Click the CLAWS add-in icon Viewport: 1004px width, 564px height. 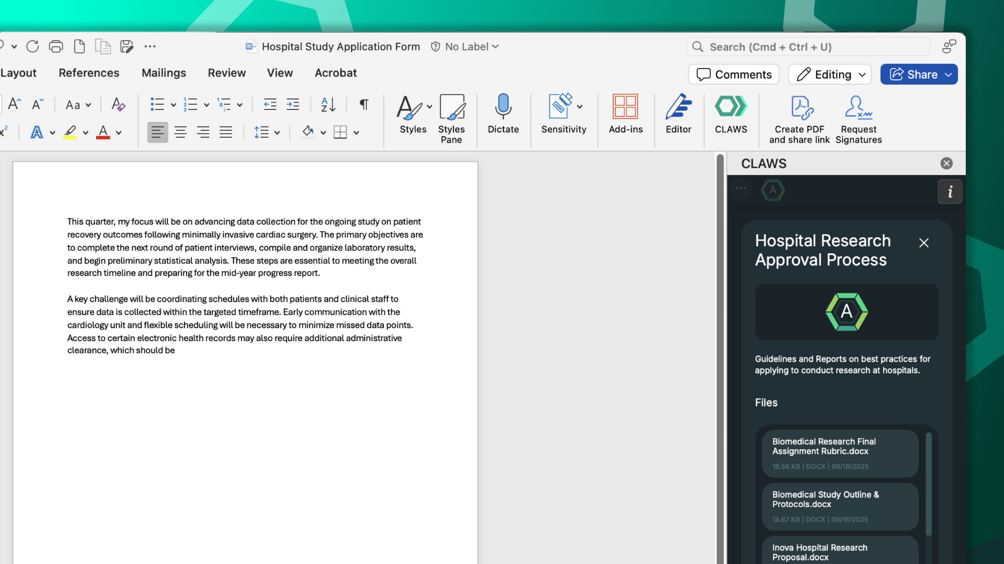pos(730,106)
